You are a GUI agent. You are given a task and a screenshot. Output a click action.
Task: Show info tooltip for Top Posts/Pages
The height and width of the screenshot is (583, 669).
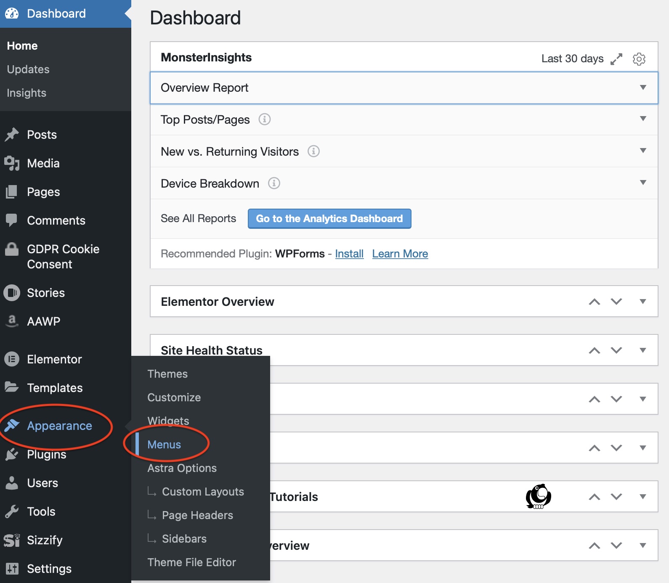pyautogui.click(x=264, y=119)
